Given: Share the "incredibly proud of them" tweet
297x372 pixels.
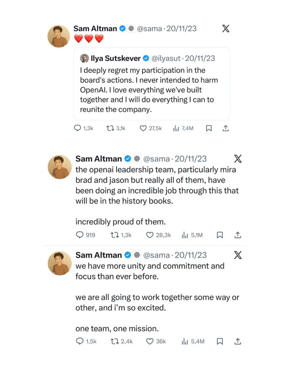Looking at the screenshot, I should (x=238, y=235).
